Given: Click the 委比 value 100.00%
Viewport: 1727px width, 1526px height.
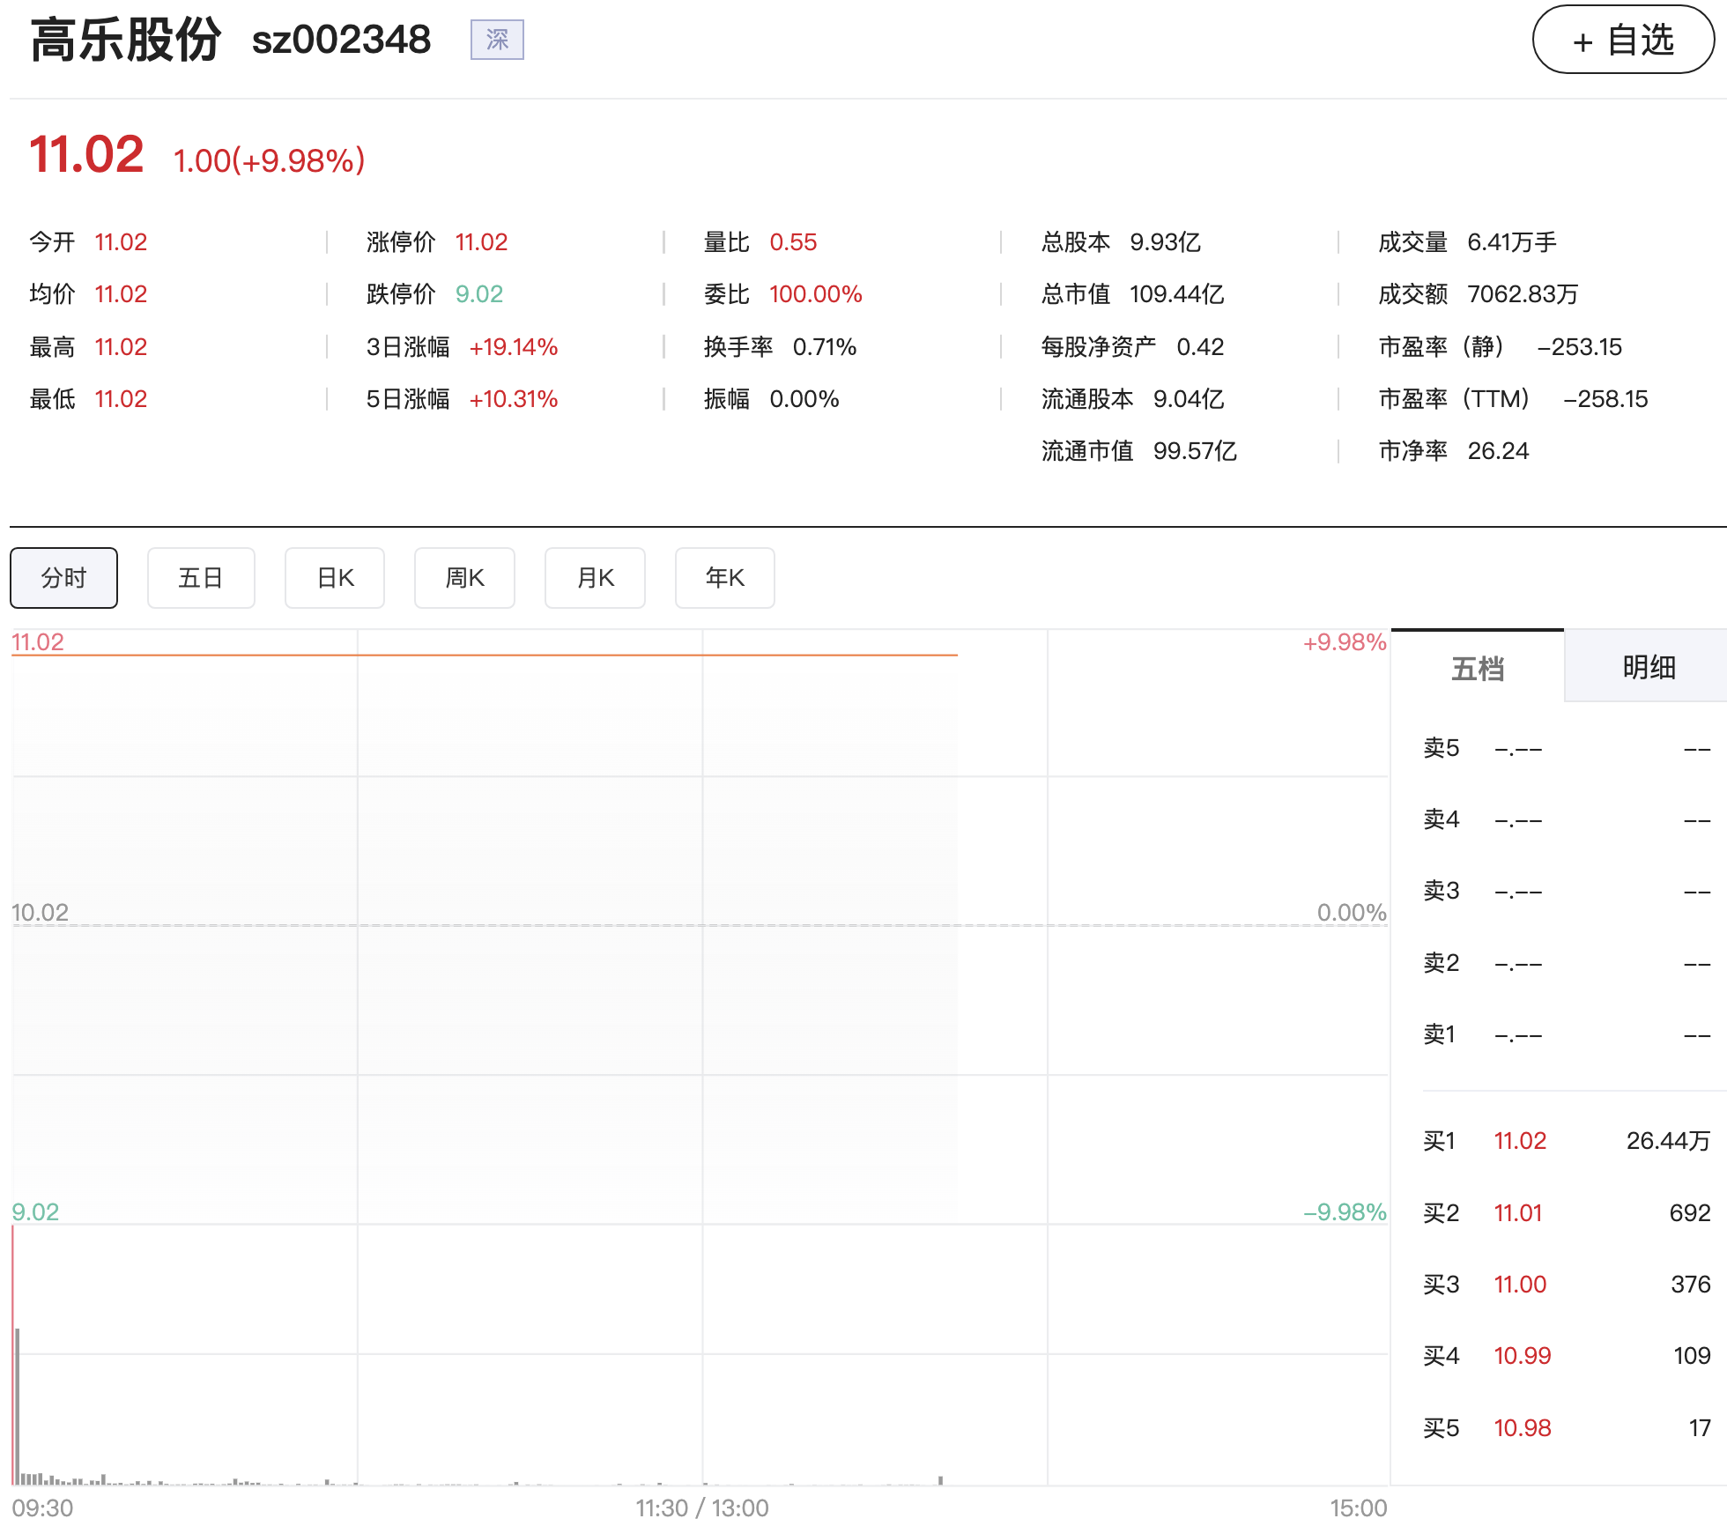Looking at the screenshot, I should point(816,294).
